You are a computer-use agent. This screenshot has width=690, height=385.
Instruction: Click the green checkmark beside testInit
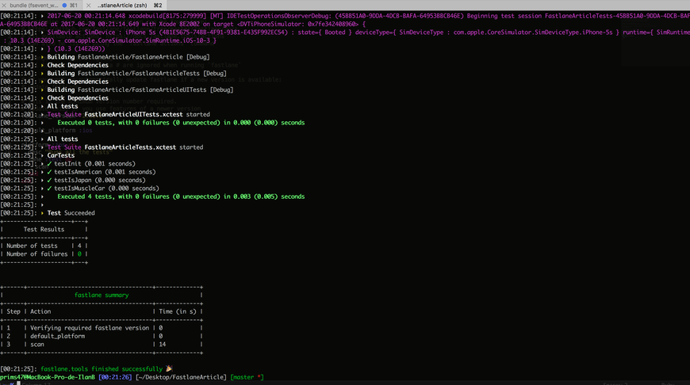[49, 164]
